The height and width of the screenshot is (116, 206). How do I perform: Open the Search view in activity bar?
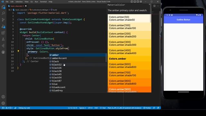[3, 13]
